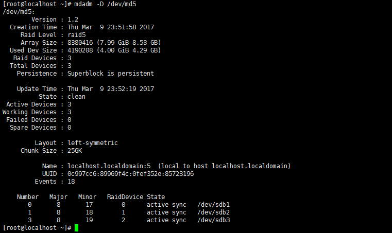392x233 pixels.
Task: Click the Array Size value 8380416
Action: pyautogui.click(x=80, y=43)
